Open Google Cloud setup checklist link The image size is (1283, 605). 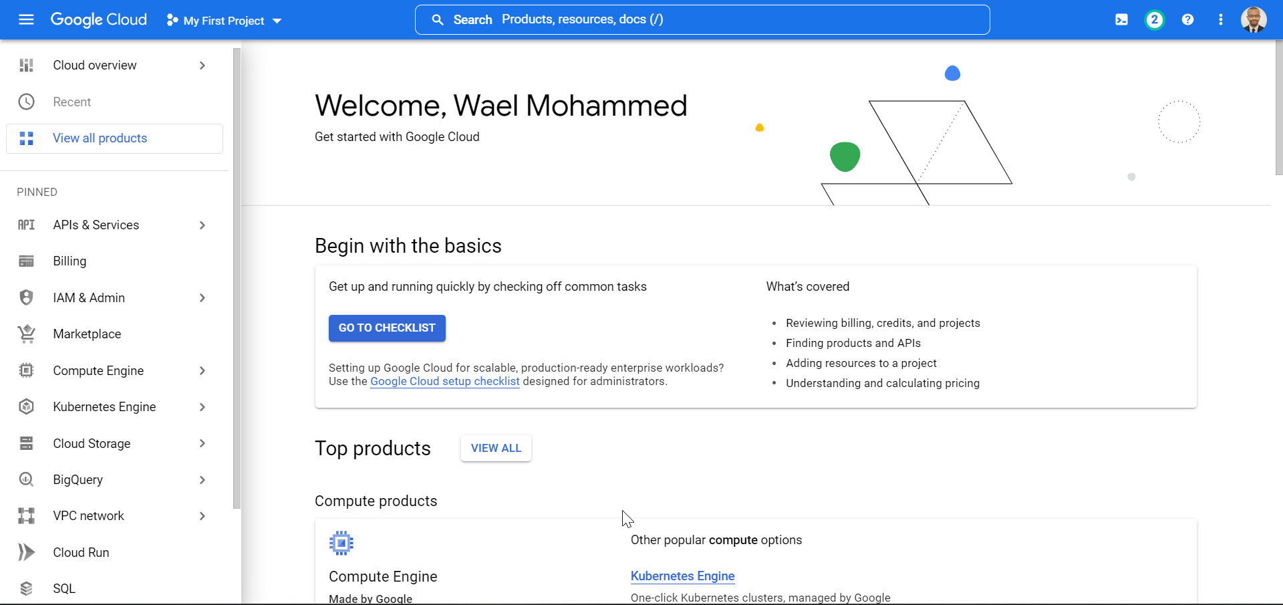click(x=444, y=382)
